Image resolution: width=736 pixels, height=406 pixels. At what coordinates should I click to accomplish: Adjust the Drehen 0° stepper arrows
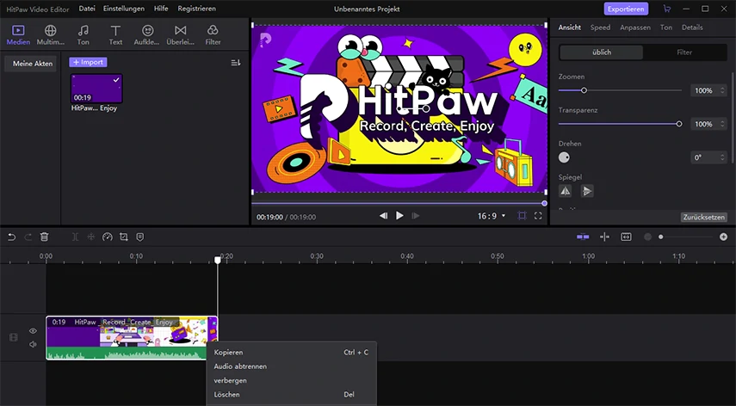[x=722, y=157]
